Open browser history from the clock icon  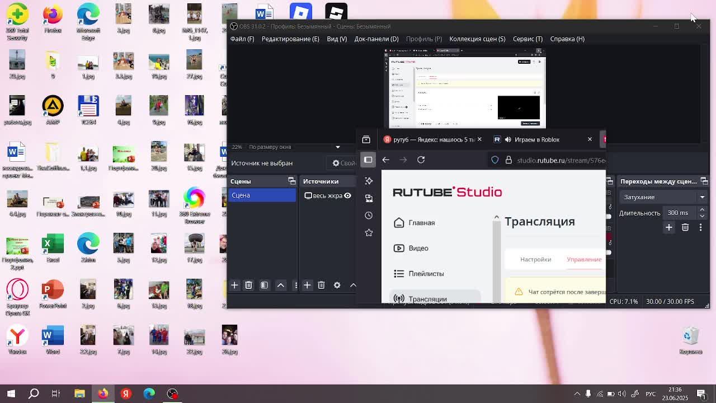[369, 215]
